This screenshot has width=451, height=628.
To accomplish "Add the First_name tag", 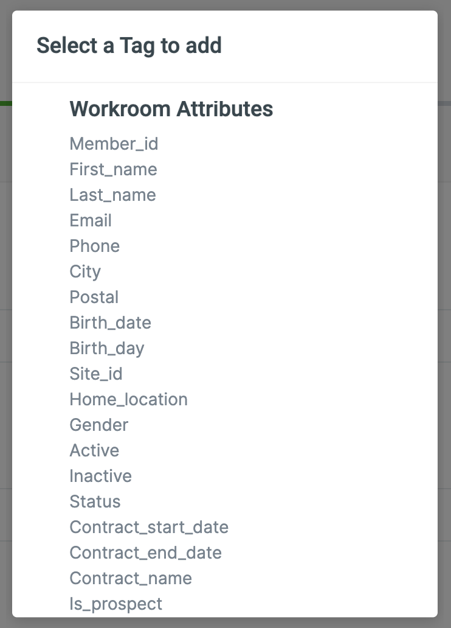I will tap(113, 169).
